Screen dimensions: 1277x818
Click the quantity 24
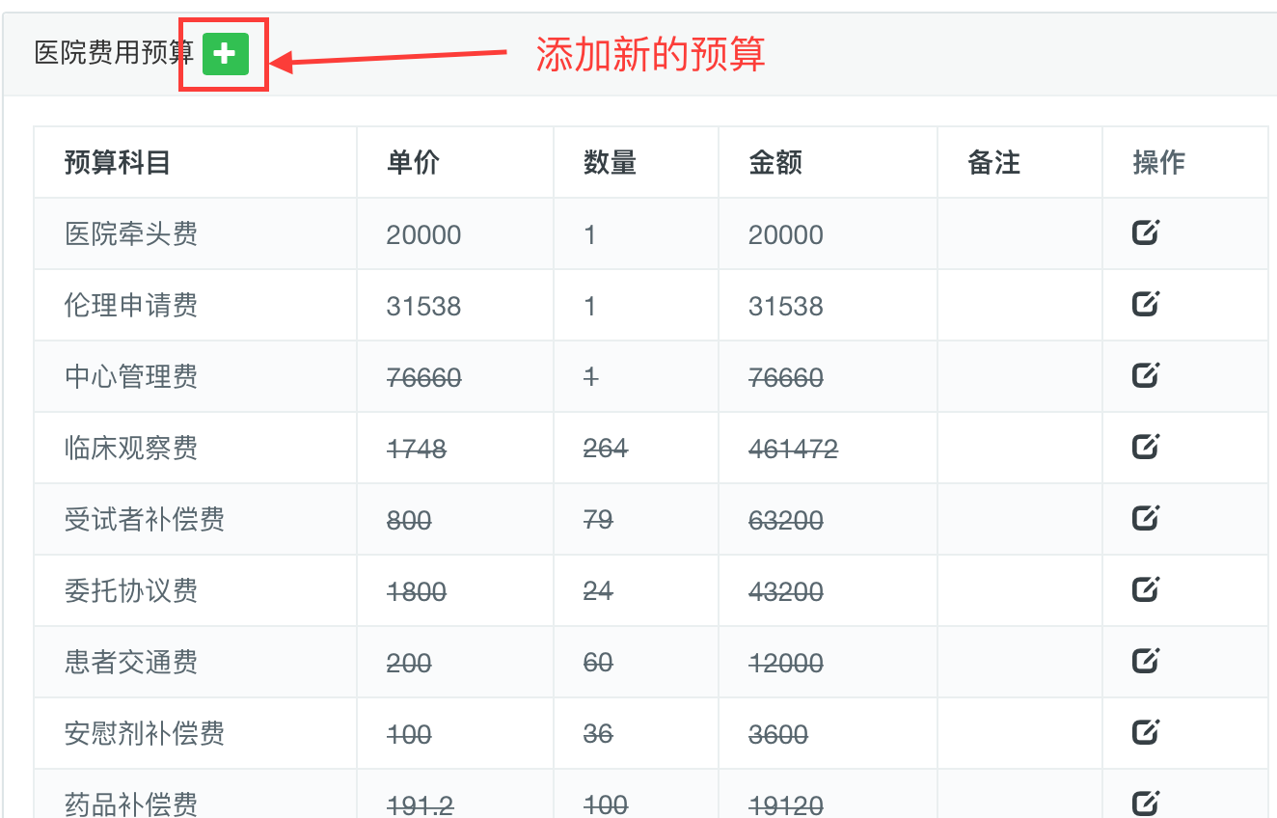[598, 592]
